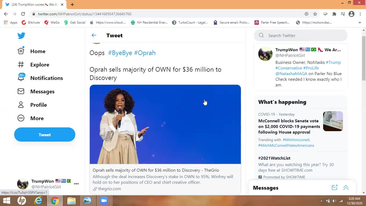Viewport: 366px width, 206px height.
Task: Open File Explorer from taskbar
Action: pos(72,201)
